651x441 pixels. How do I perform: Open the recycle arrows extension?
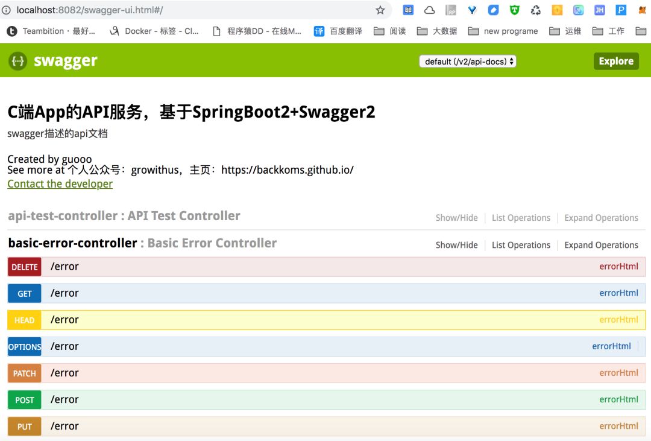tap(536, 10)
